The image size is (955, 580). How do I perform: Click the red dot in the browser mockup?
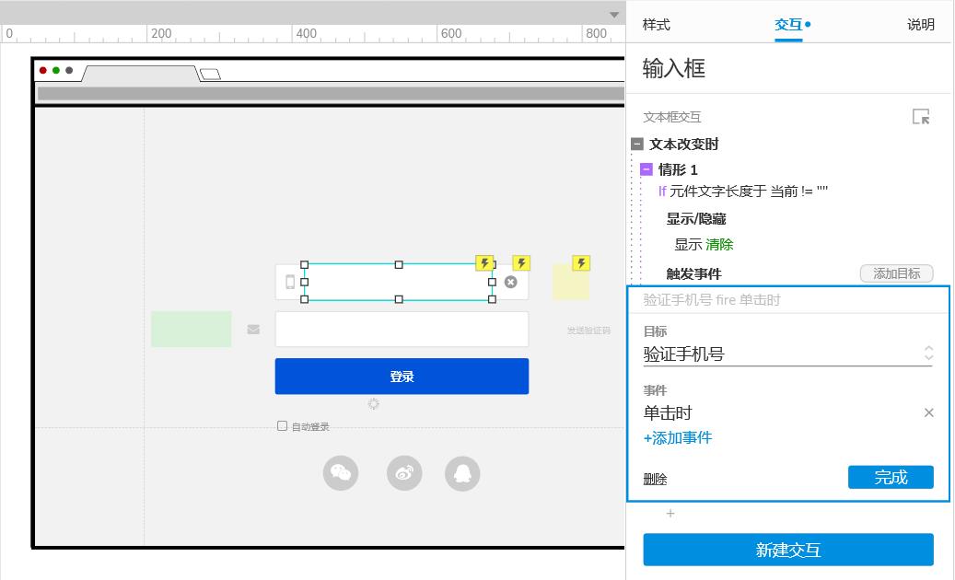43,71
